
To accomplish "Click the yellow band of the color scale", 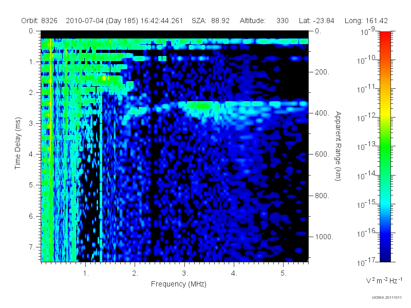I will pos(385,114).
